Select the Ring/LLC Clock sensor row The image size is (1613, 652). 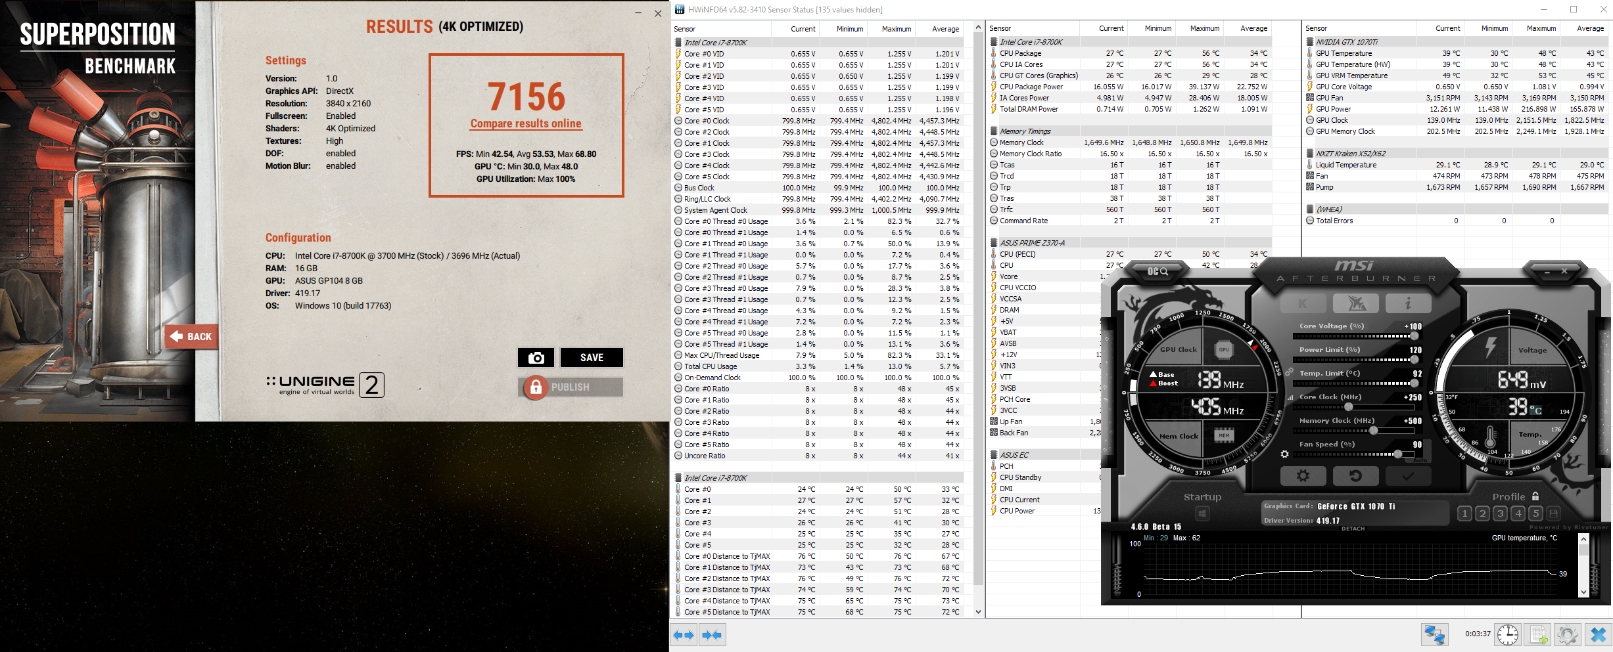pyautogui.click(x=818, y=199)
